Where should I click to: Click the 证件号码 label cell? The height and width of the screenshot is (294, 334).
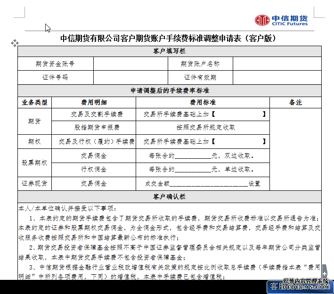(56, 77)
